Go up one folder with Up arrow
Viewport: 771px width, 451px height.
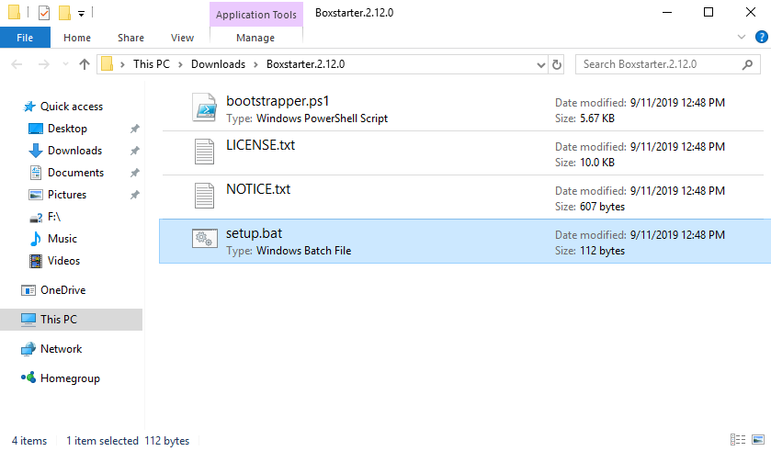click(85, 64)
